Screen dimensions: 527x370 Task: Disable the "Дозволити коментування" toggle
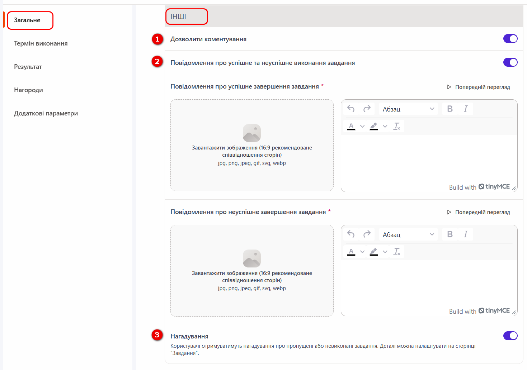pyautogui.click(x=510, y=39)
